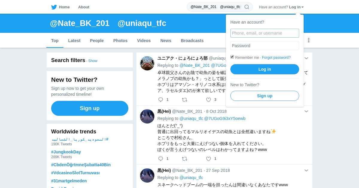Open the 8 Oct 2018 timestamp link
The width and height of the screenshot is (359, 188).
tap(216, 111)
